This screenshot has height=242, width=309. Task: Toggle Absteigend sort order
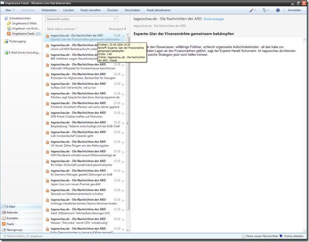[117, 29]
